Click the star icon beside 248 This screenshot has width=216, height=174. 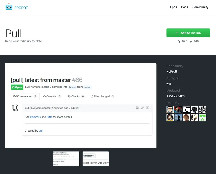click(x=191, y=41)
